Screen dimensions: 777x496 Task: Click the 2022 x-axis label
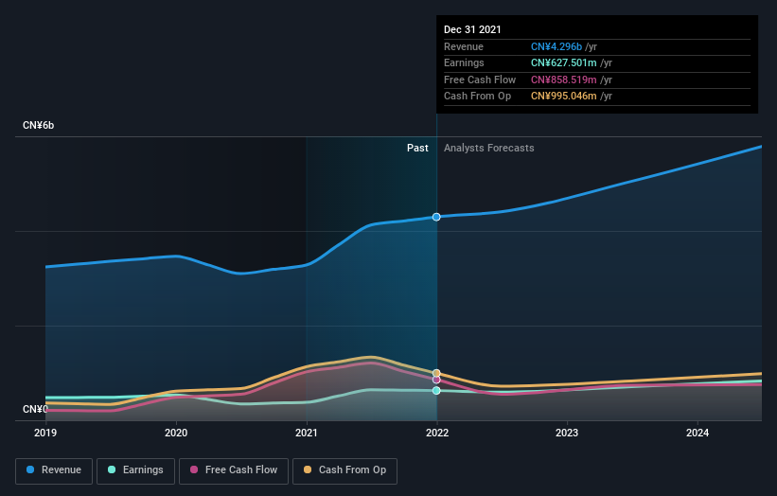437,434
